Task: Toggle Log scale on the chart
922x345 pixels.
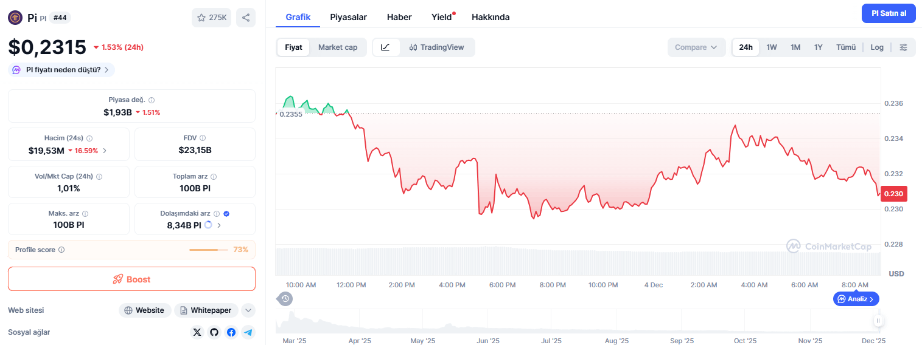Action: point(877,47)
